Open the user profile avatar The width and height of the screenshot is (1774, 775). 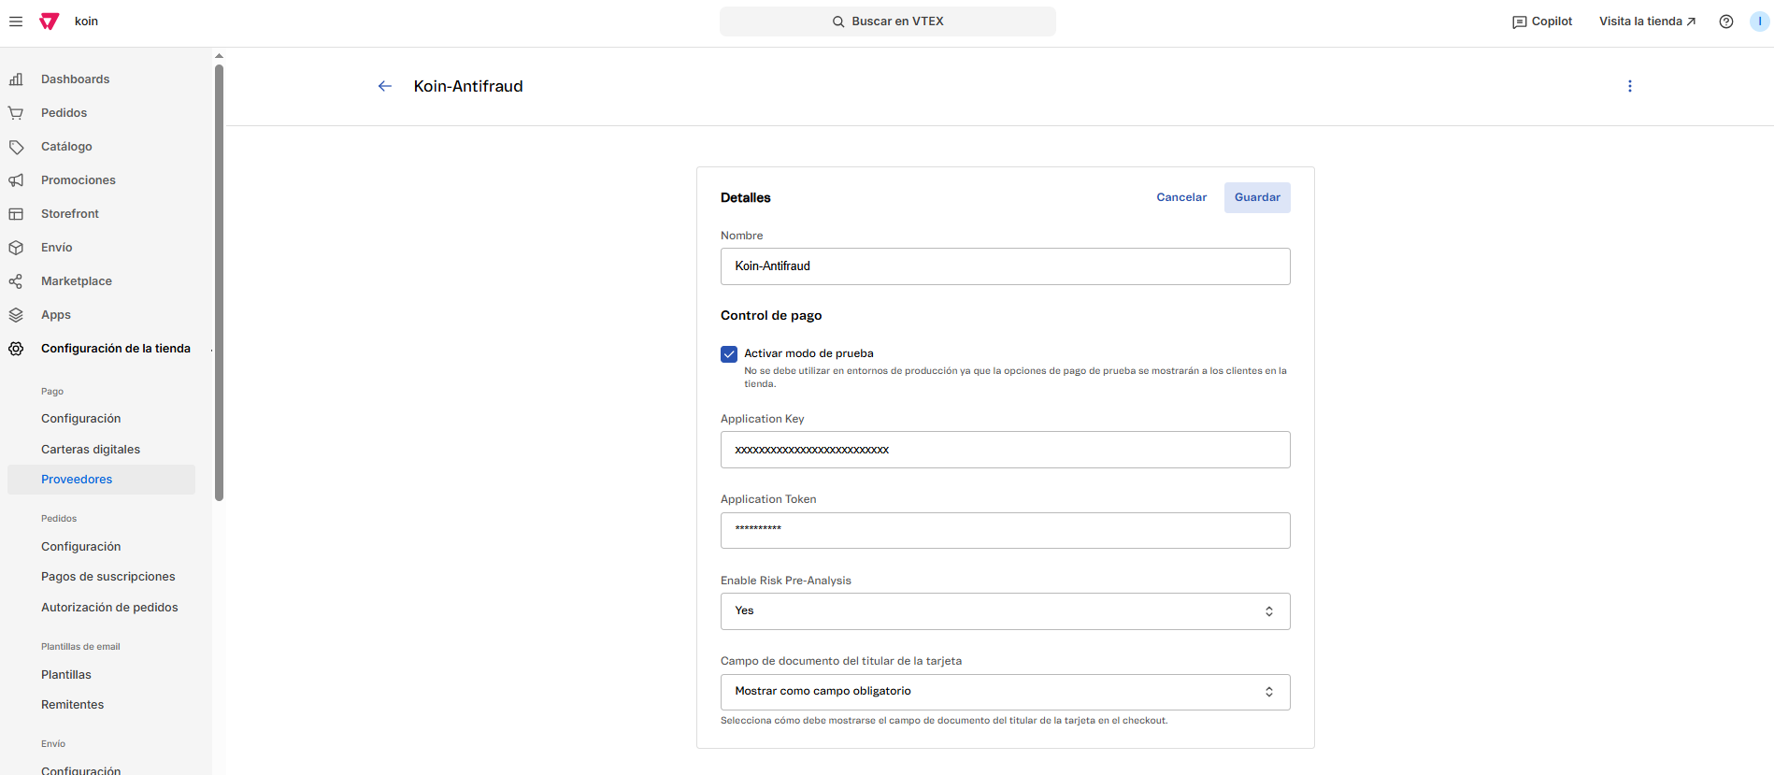click(x=1760, y=22)
